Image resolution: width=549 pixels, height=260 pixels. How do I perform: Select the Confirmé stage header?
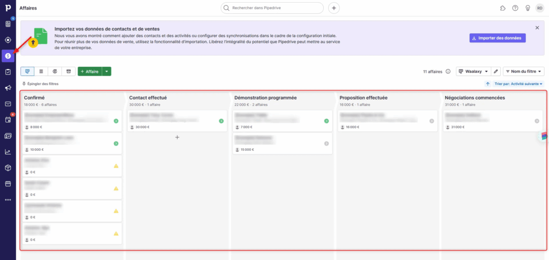coord(34,98)
